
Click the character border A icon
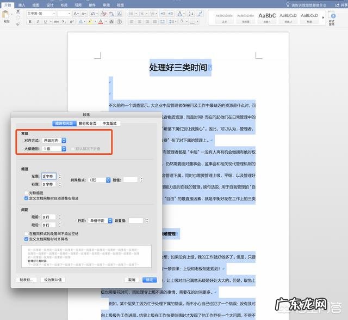(x=120, y=14)
